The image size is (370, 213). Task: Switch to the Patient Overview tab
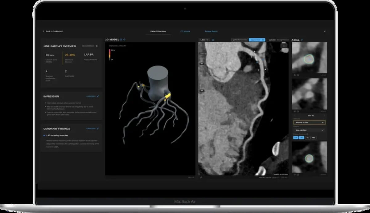(x=158, y=31)
